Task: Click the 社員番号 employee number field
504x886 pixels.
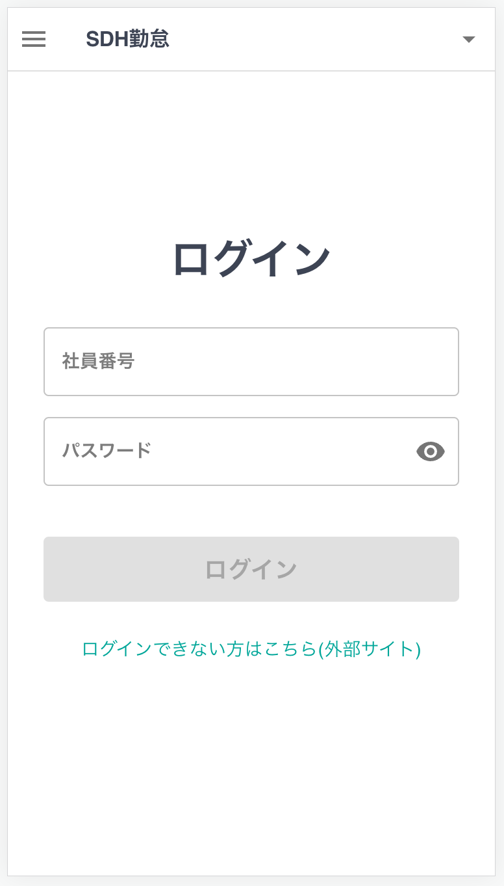Action: 251,361
